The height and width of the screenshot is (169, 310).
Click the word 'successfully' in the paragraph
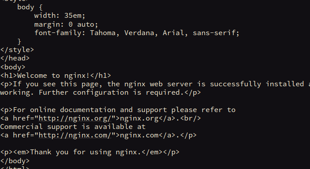click(x=236, y=84)
